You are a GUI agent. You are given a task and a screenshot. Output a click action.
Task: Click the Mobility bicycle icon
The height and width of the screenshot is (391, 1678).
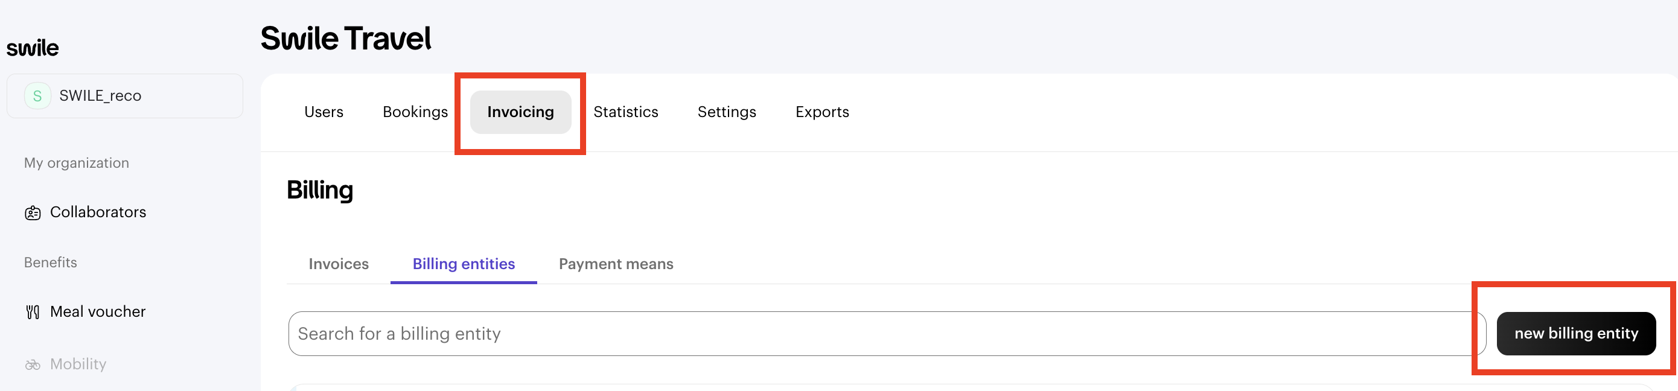pos(33,365)
